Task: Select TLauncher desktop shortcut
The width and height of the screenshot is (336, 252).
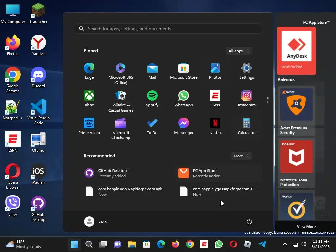Action: click(x=38, y=13)
